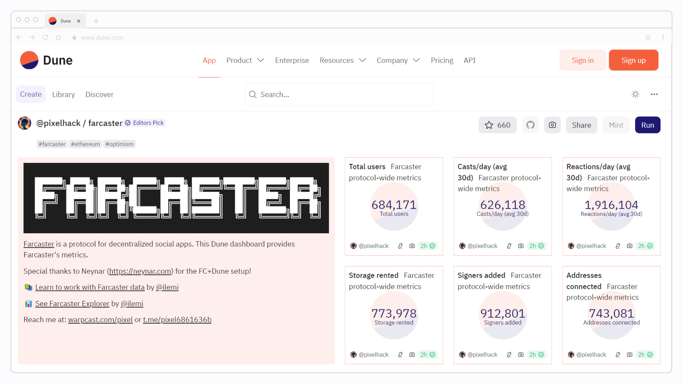
Task: Open the GitHub icon button
Action: coord(530,125)
